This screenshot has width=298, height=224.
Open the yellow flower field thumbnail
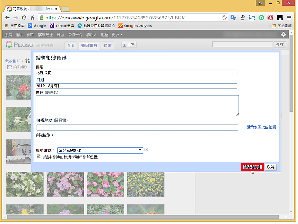coord(146,184)
